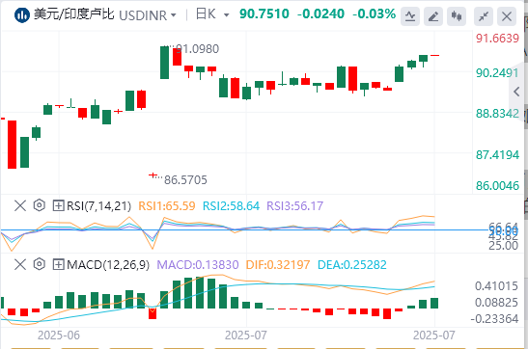This screenshot has width=528, height=349.
Task: Switch chart type with candlestick icon
Action: [x=457, y=15]
